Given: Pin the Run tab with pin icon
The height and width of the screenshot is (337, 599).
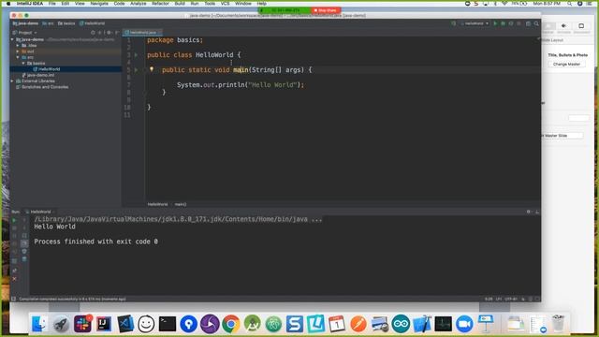Looking at the screenshot, I should (x=15, y=271).
